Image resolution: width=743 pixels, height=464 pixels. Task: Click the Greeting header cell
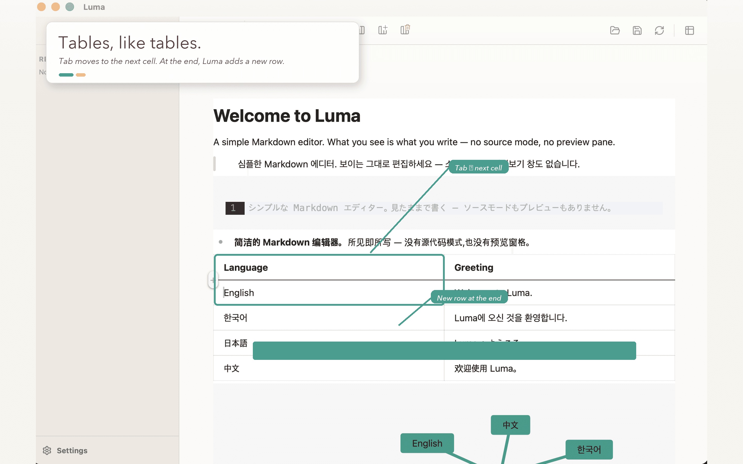click(559, 267)
